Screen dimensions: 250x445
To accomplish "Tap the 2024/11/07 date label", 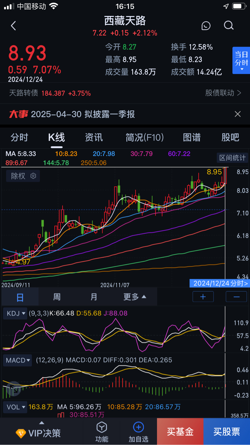I will pos(115,285).
